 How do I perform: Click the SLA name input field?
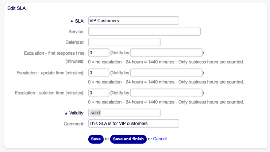coord(134,20)
